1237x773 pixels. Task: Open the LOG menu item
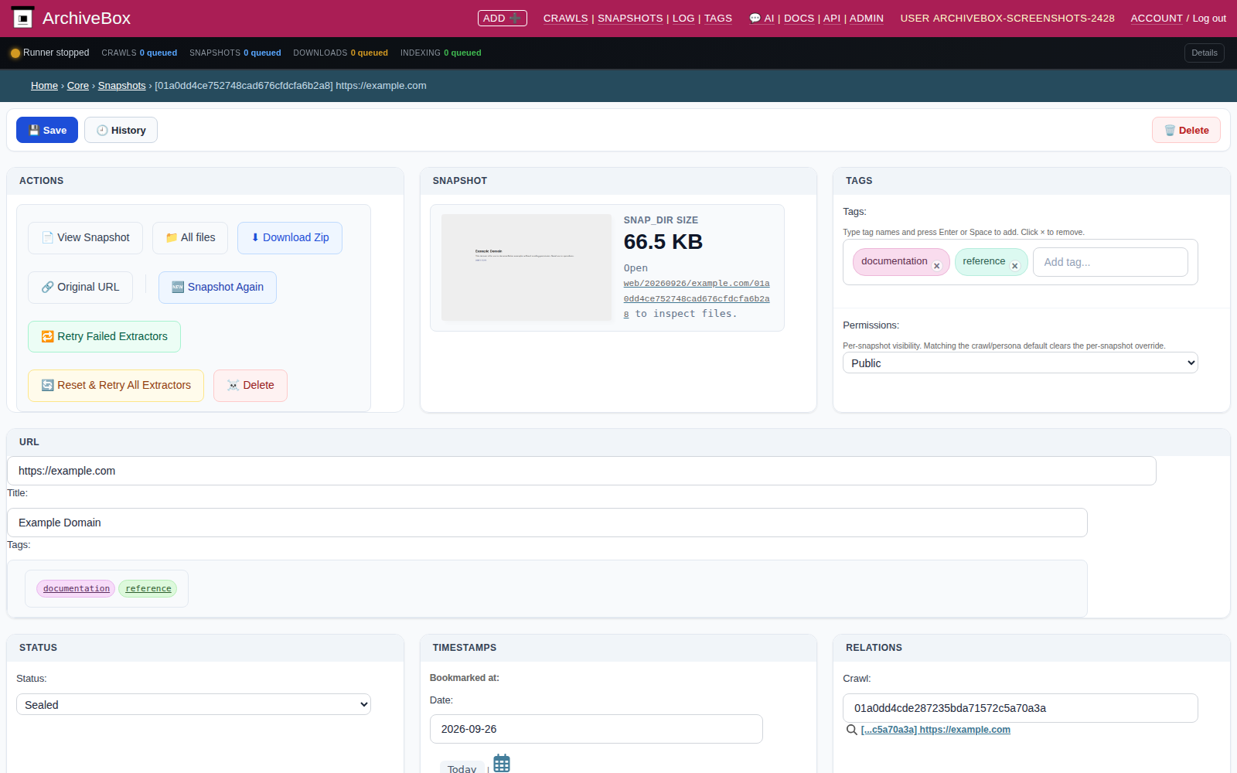[x=683, y=19]
